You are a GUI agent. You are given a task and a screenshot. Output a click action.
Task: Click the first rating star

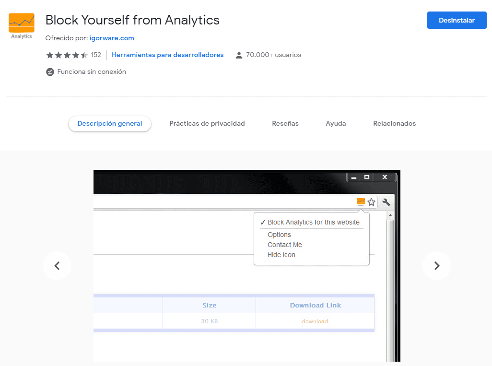pos(50,55)
